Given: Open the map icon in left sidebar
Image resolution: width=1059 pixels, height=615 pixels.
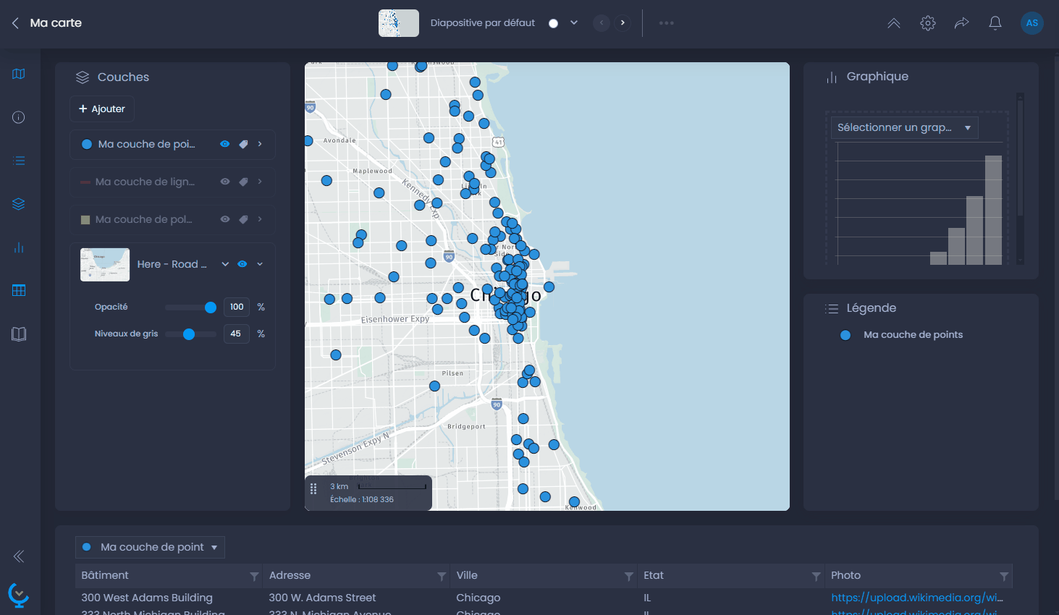Looking at the screenshot, I should (x=19, y=74).
